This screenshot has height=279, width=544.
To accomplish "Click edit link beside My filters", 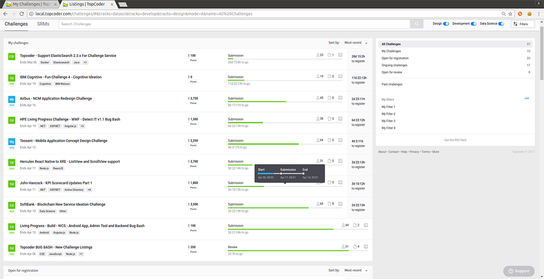I will pyautogui.click(x=527, y=98).
